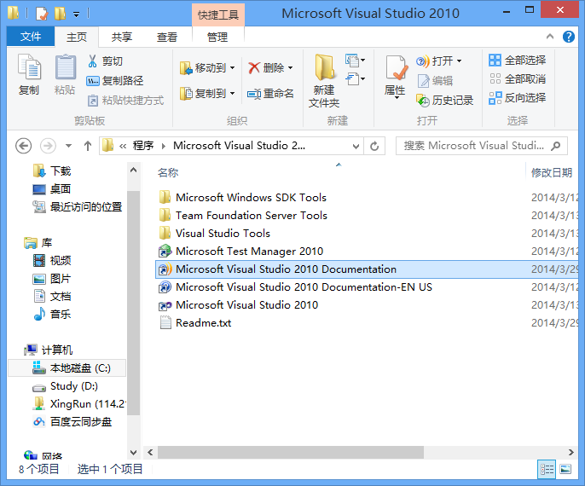Click the Copy (复制) ribbon icon

[28, 74]
